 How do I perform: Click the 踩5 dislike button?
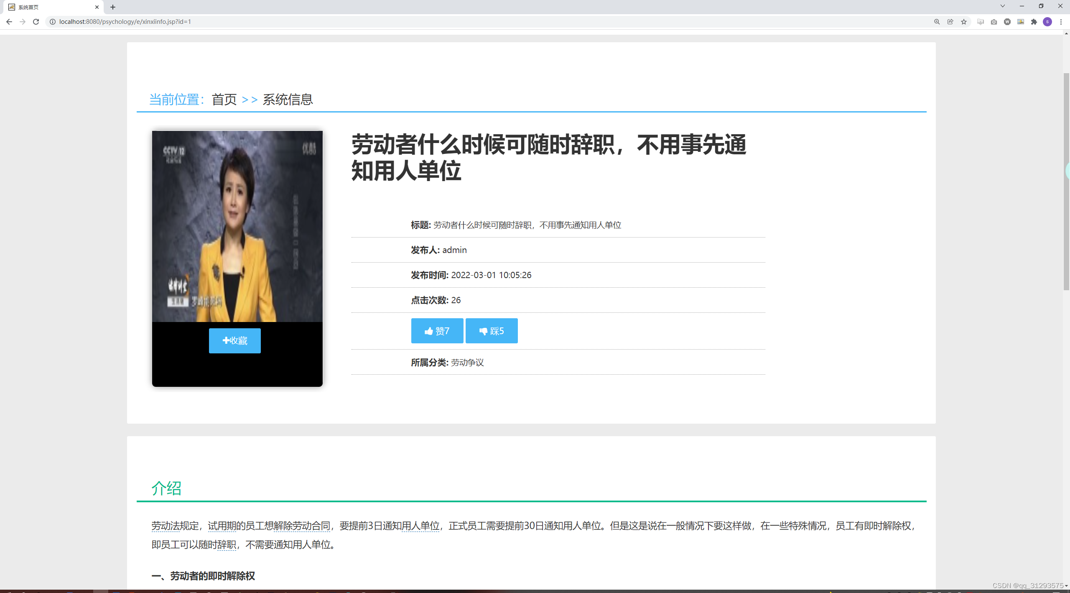coord(492,330)
